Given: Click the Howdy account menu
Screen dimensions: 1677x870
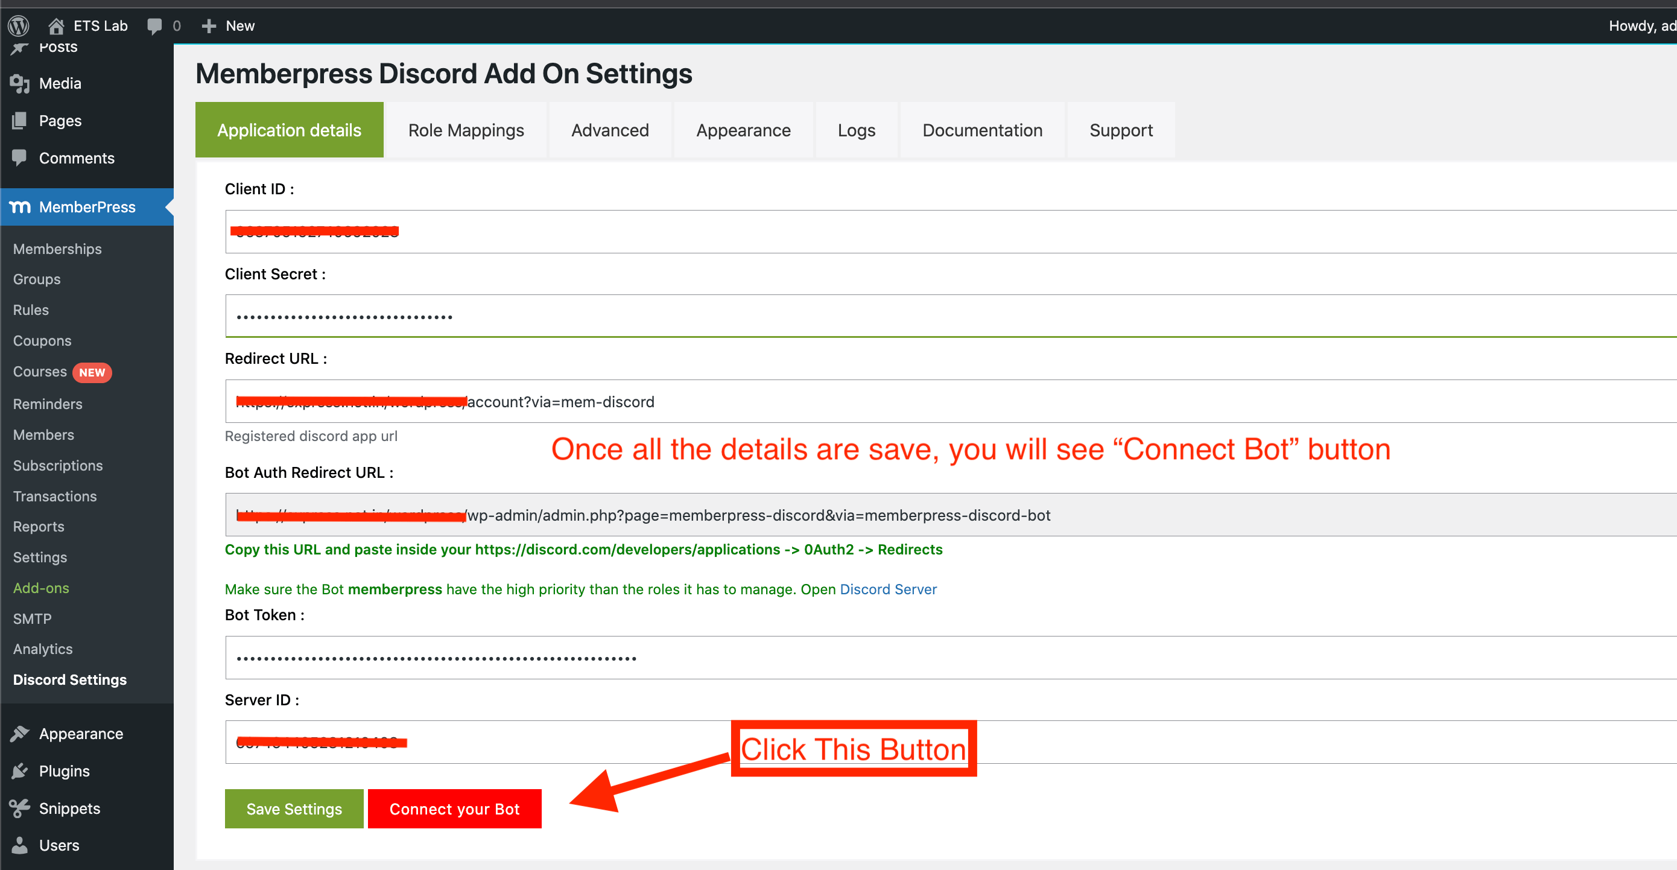Looking at the screenshot, I should click(x=1642, y=26).
